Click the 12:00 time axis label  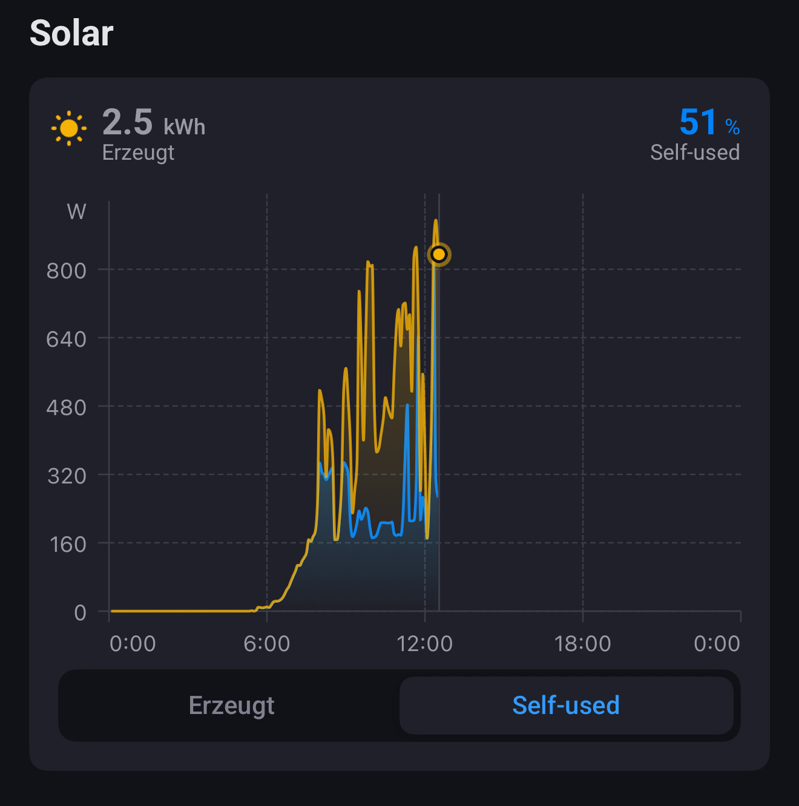pos(425,644)
